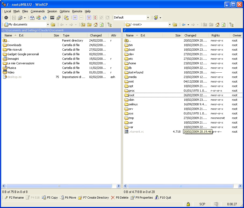Viewport: 244px width, 208px height.
Task: Open Preferences gear icon in toolbar
Action: coord(6,17)
